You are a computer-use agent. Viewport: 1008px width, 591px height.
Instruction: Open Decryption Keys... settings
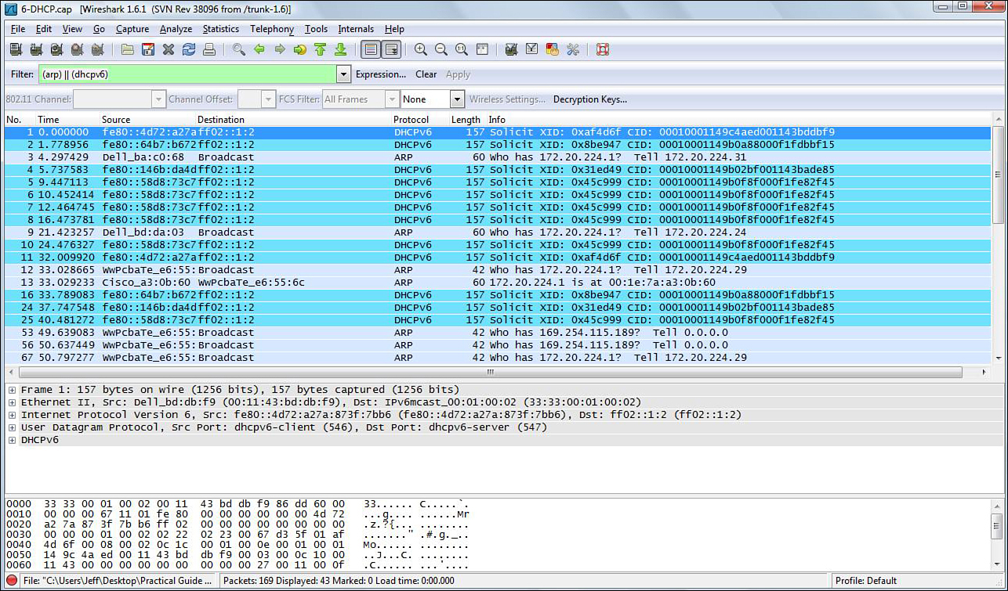tap(590, 99)
